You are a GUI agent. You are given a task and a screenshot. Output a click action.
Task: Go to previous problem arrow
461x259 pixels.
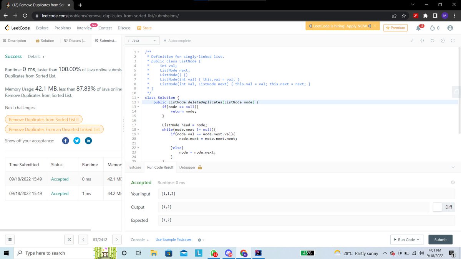point(83,239)
